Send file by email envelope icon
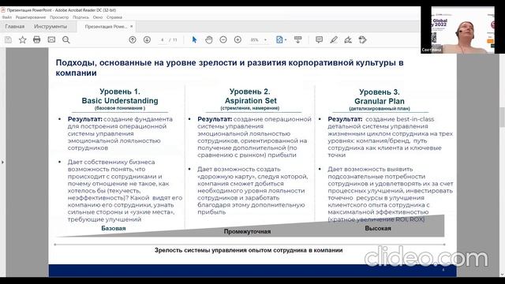505x284 pixels. click(x=51, y=39)
